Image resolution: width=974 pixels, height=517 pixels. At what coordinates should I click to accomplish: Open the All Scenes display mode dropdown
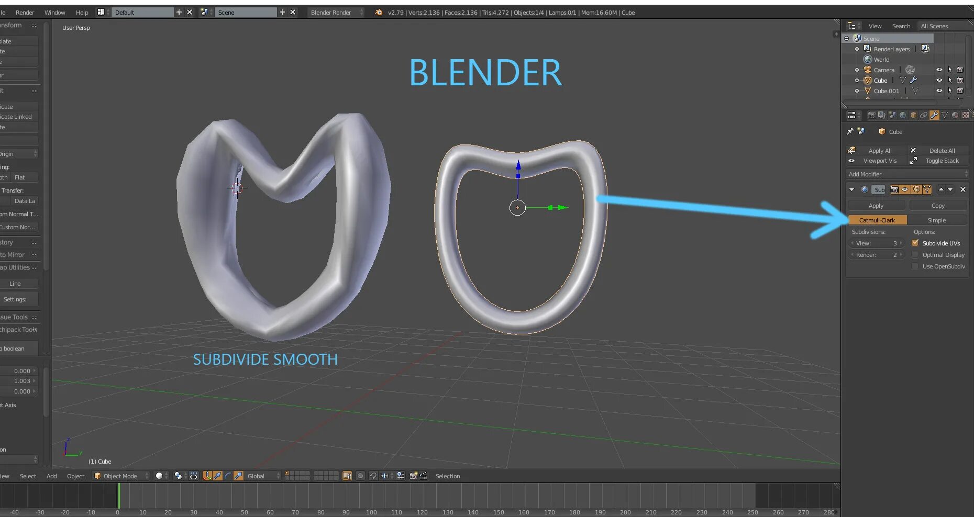pyautogui.click(x=944, y=26)
